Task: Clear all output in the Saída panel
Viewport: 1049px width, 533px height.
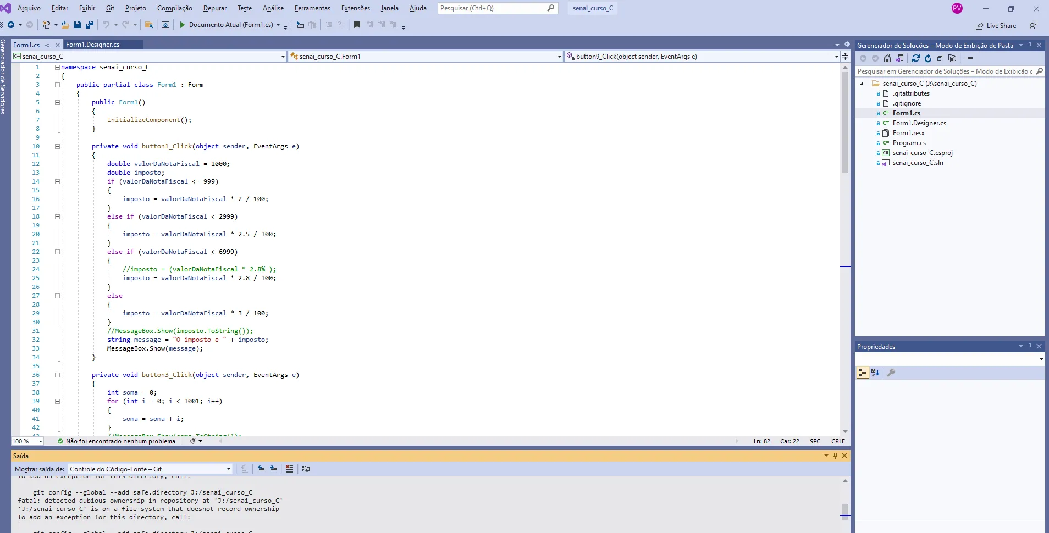Action: [290, 469]
